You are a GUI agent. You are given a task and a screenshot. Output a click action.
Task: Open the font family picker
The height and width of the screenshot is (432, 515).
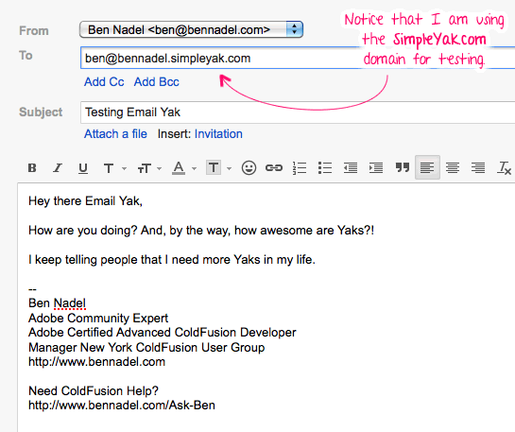tap(109, 168)
